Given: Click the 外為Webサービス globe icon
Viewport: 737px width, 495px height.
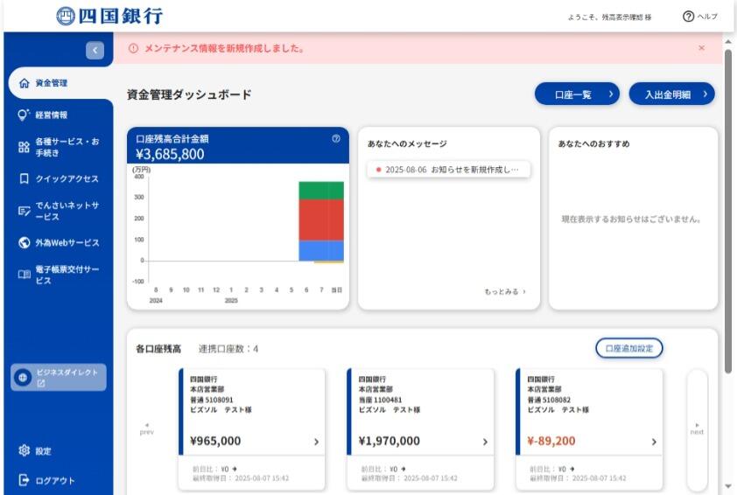Looking at the screenshot, I should (24, 242).
